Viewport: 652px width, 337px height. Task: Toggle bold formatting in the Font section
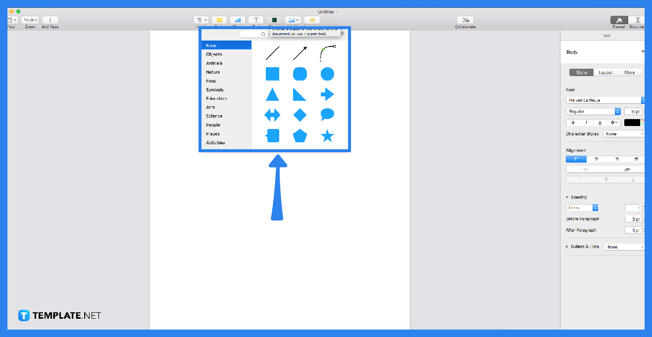point(572,122)
